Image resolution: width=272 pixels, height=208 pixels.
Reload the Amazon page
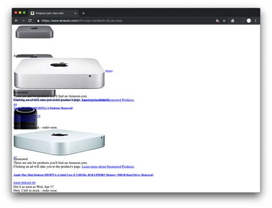point(30,21)
